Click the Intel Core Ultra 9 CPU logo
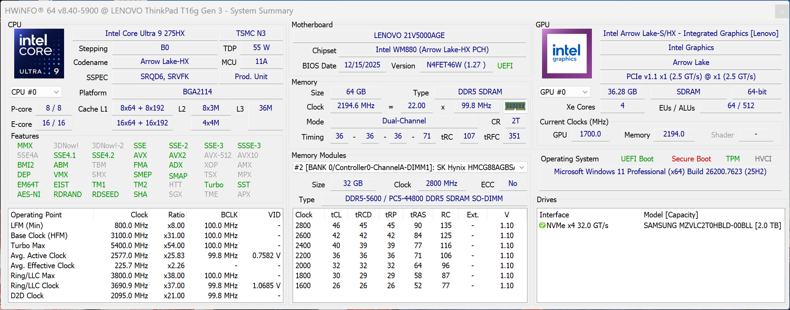The height and width of the screenshot is (310, 790). (x=39, y=54)
